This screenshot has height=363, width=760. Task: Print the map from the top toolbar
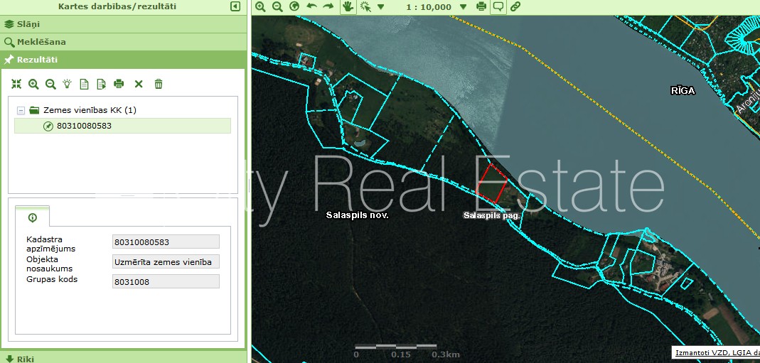(481, 6)
